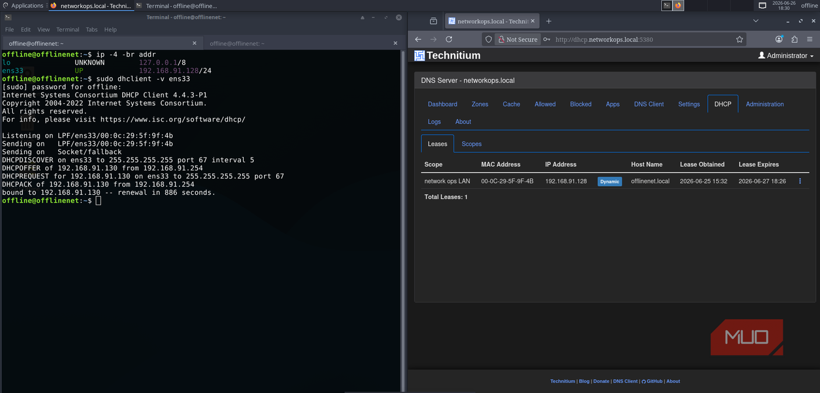This screenshot has height=393, width=820.
Task: Click the clock in the top panel
Action: 783,5
